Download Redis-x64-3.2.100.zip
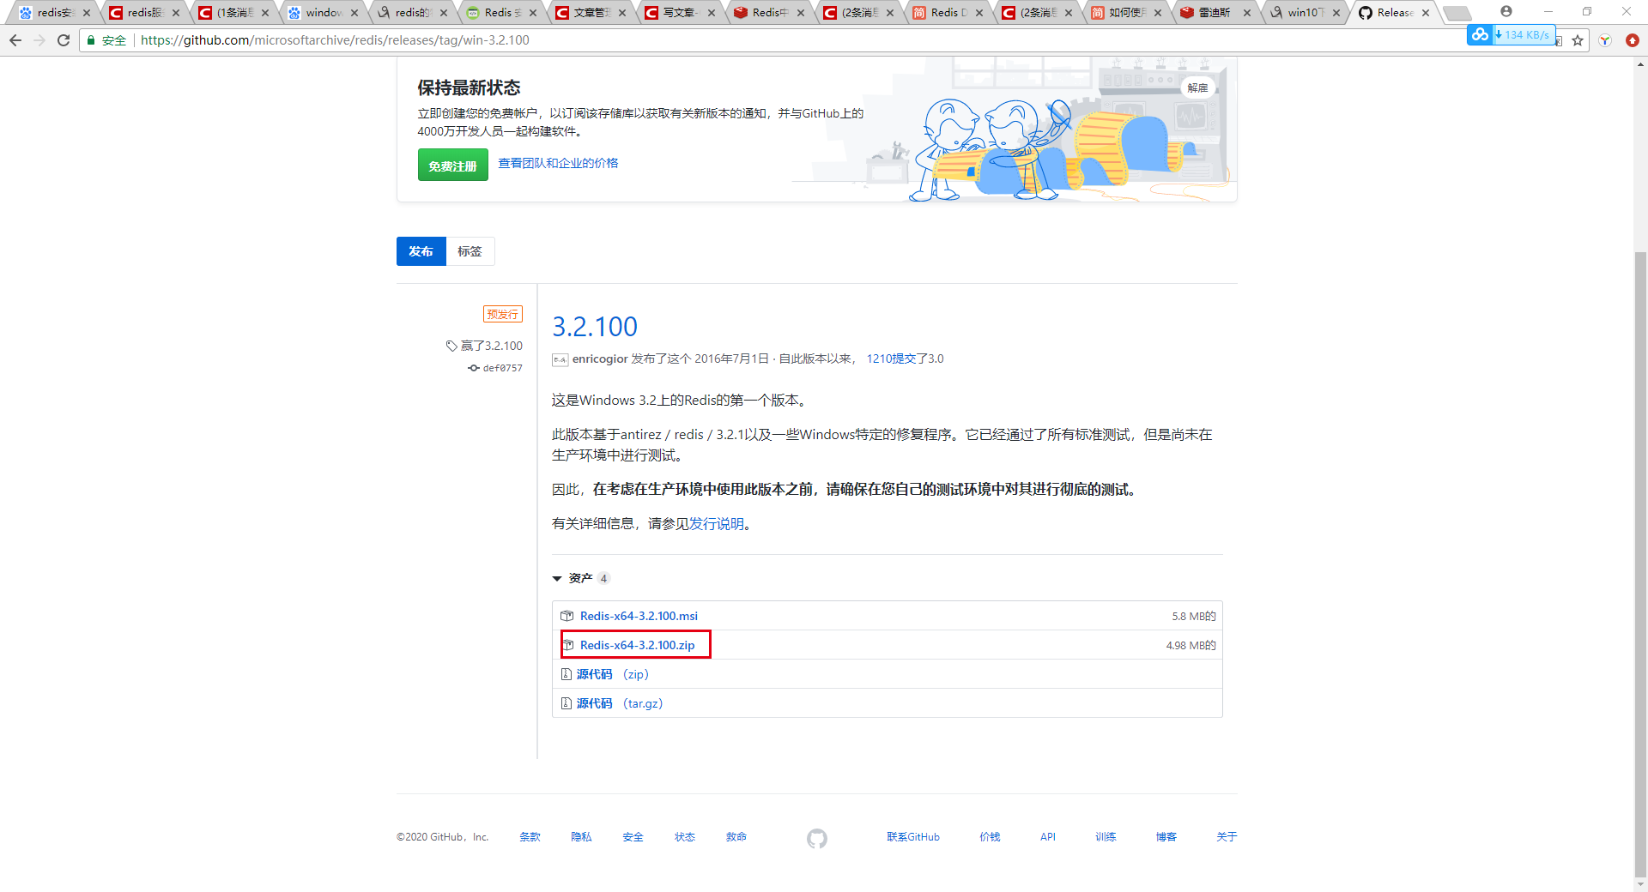Image resolution: width=1648 pixels, height=892 pixels. tap(637, 645)
